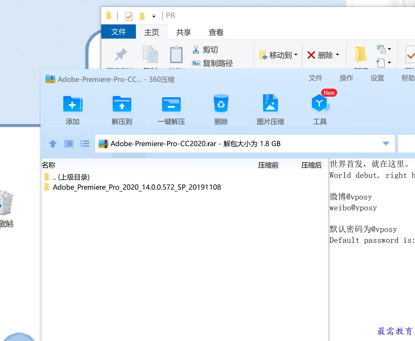Click the pin to Quick access icon
The width and height of the screenshot is (415, 341).
121,54
